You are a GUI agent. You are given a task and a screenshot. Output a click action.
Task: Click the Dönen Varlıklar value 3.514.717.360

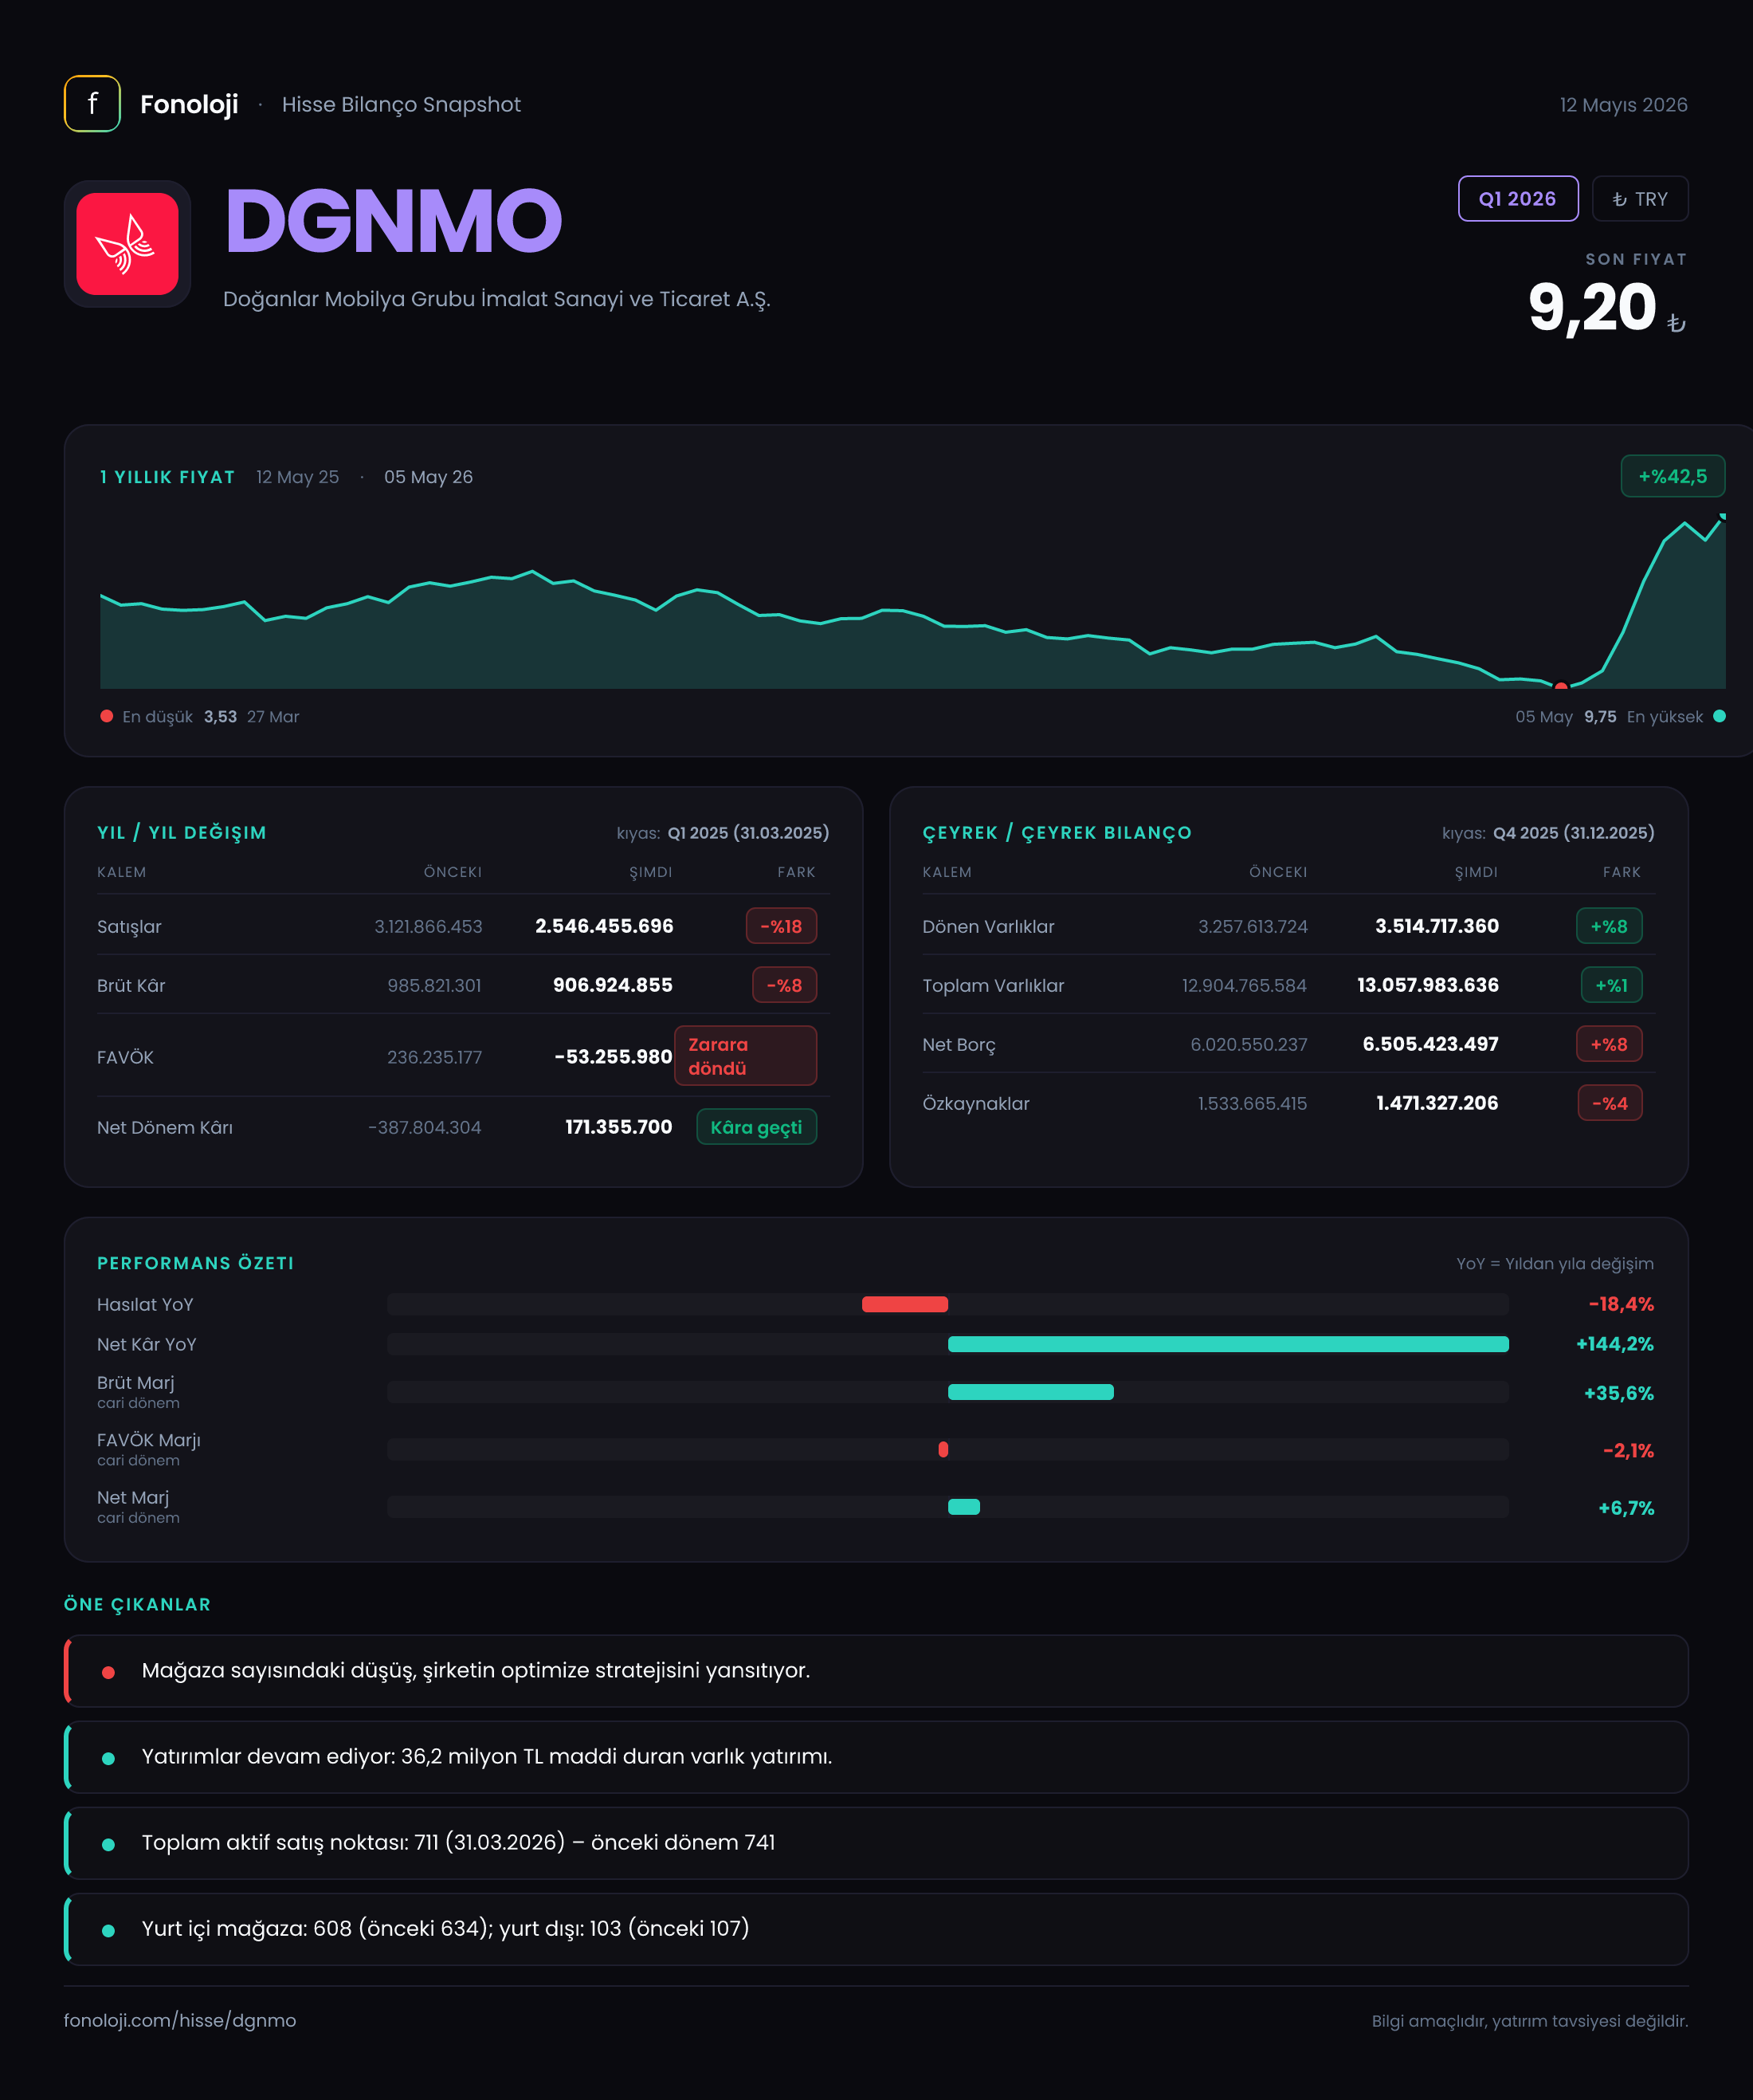click(x=1437, y=926)
